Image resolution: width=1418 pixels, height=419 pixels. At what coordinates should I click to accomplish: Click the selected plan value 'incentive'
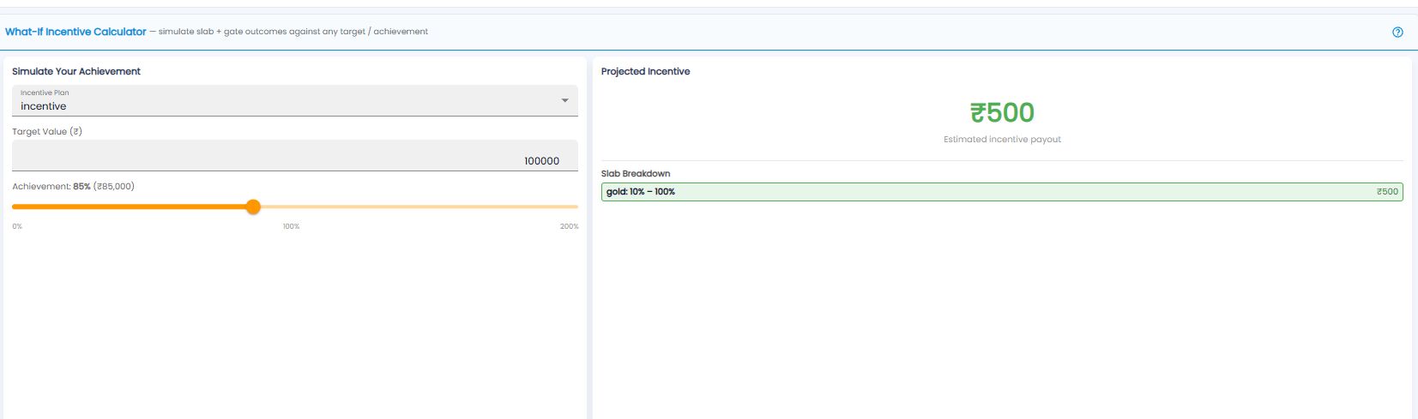44,106
